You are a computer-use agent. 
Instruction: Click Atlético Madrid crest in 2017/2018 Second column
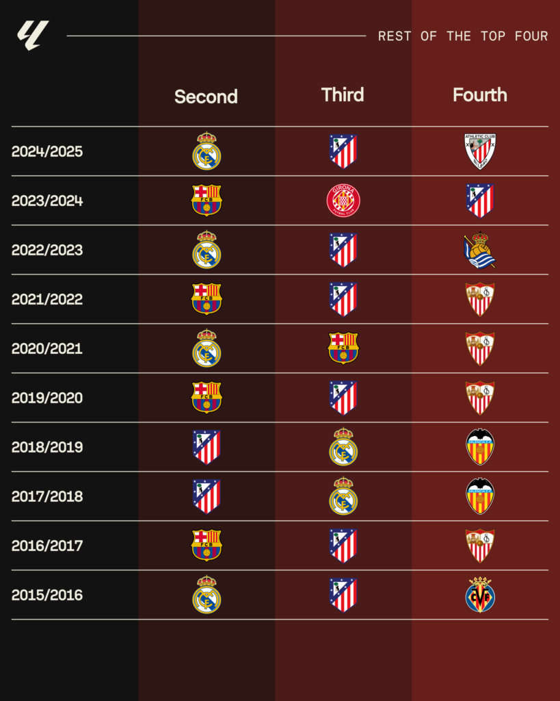206,496
